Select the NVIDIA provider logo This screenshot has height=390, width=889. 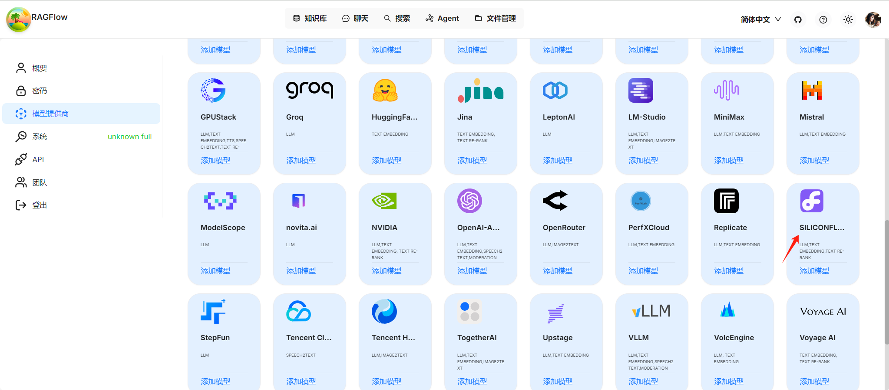pyautogui.click(x=385, y=201)
